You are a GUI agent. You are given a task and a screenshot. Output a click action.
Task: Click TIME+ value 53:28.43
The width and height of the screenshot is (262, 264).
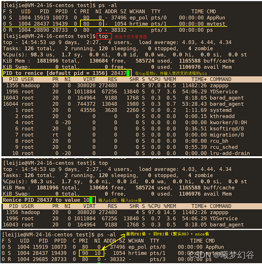(x=194, y=104)
